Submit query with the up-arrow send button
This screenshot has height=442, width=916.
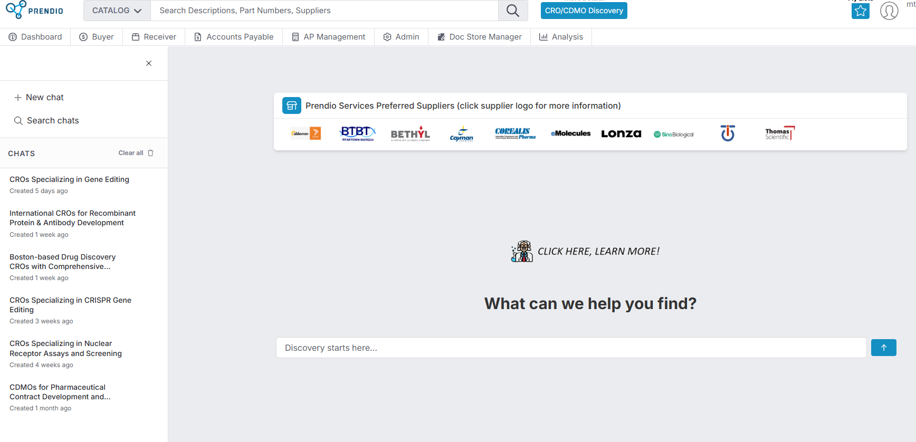point(883,348)
